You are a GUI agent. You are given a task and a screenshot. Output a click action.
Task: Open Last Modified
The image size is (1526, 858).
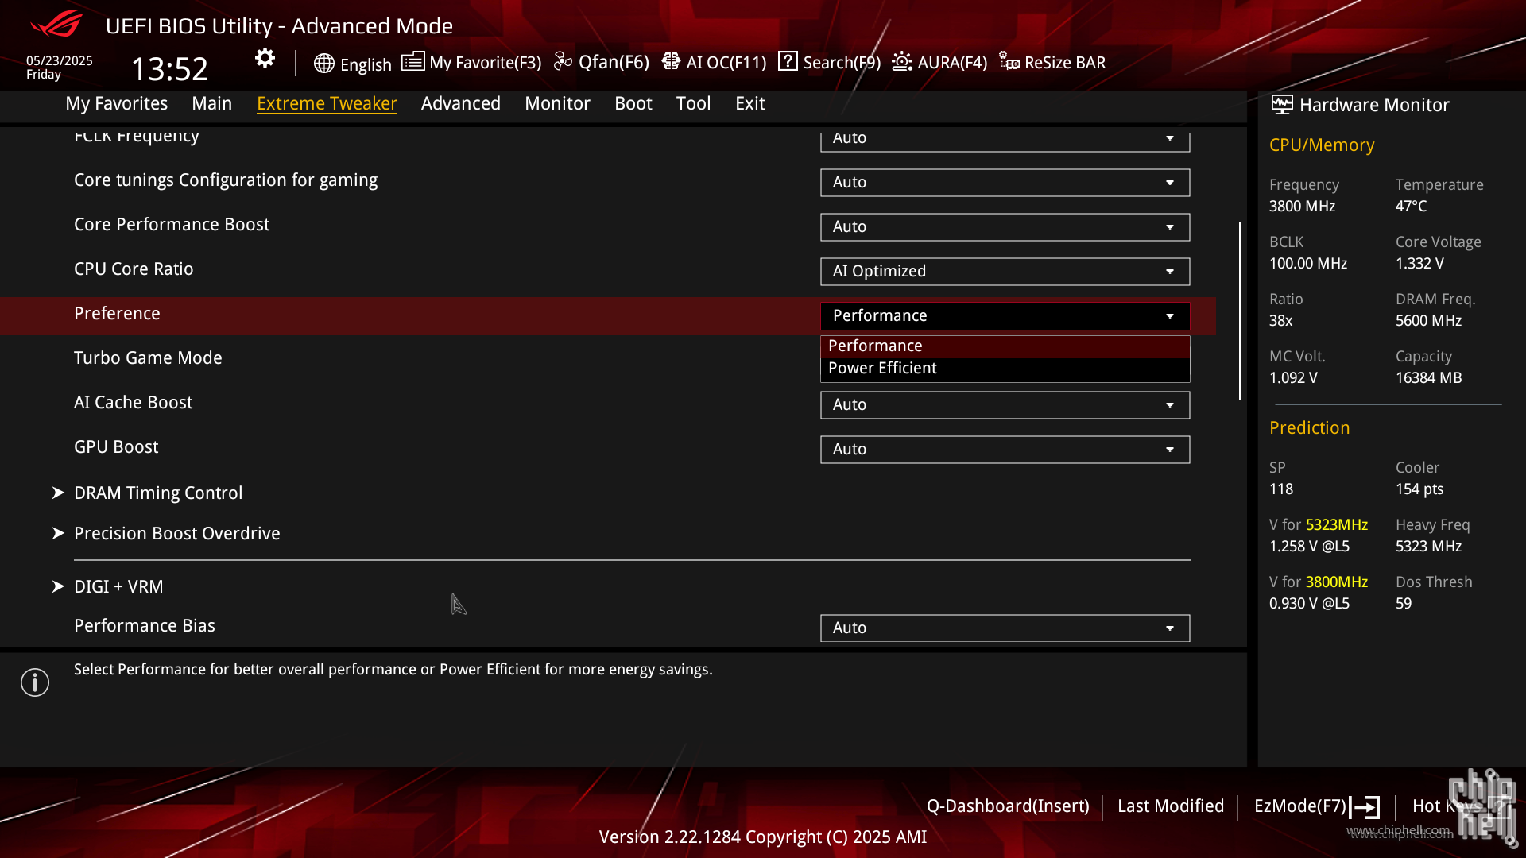click(x=1171, y=806)
